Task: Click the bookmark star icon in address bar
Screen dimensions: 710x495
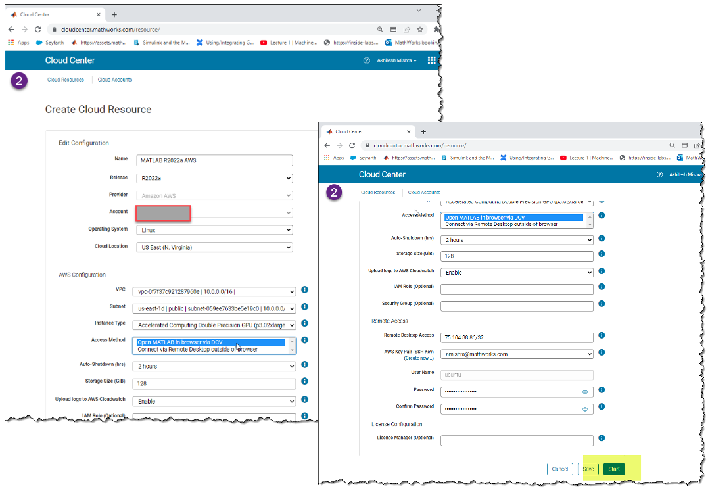Action: (421, 30)
